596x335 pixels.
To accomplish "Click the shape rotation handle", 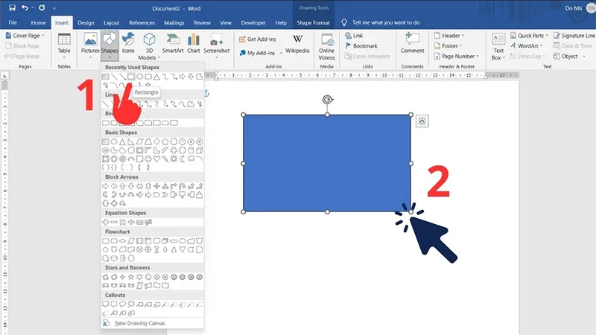I will click(327, 100).
